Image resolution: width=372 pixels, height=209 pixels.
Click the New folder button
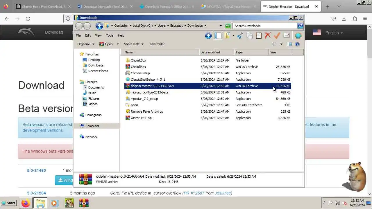157,44
